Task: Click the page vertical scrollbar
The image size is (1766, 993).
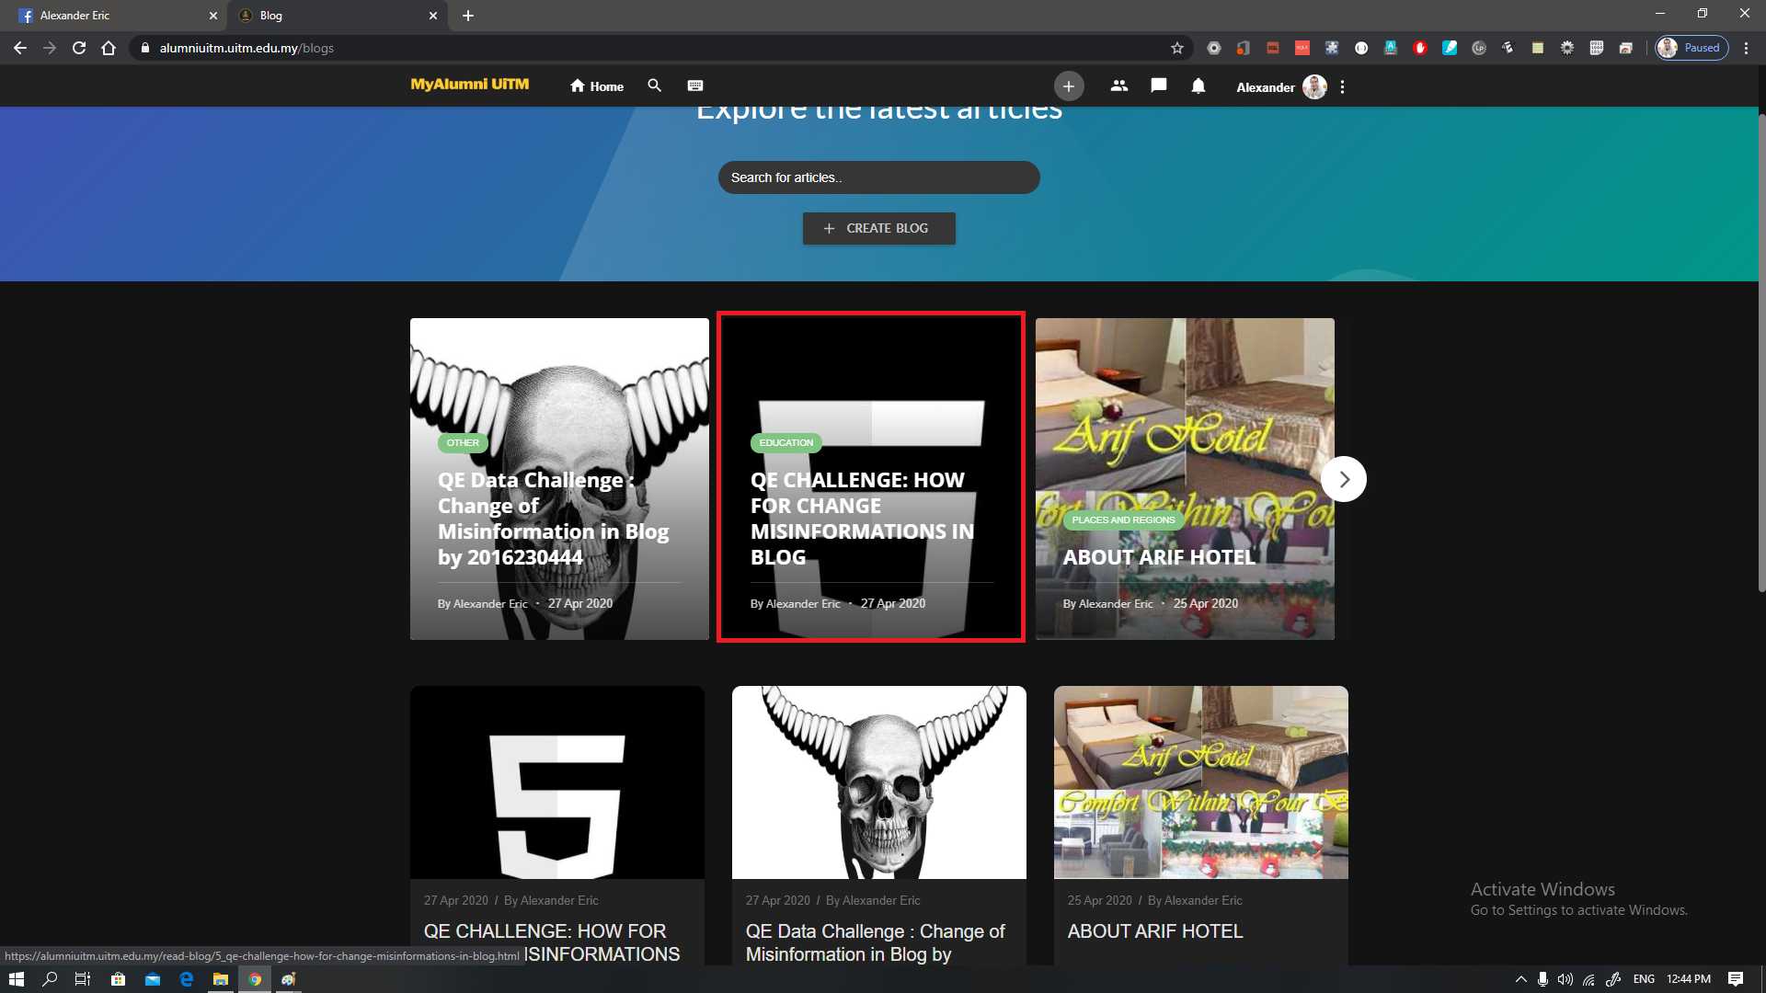Action: (x=1760, y=351)
